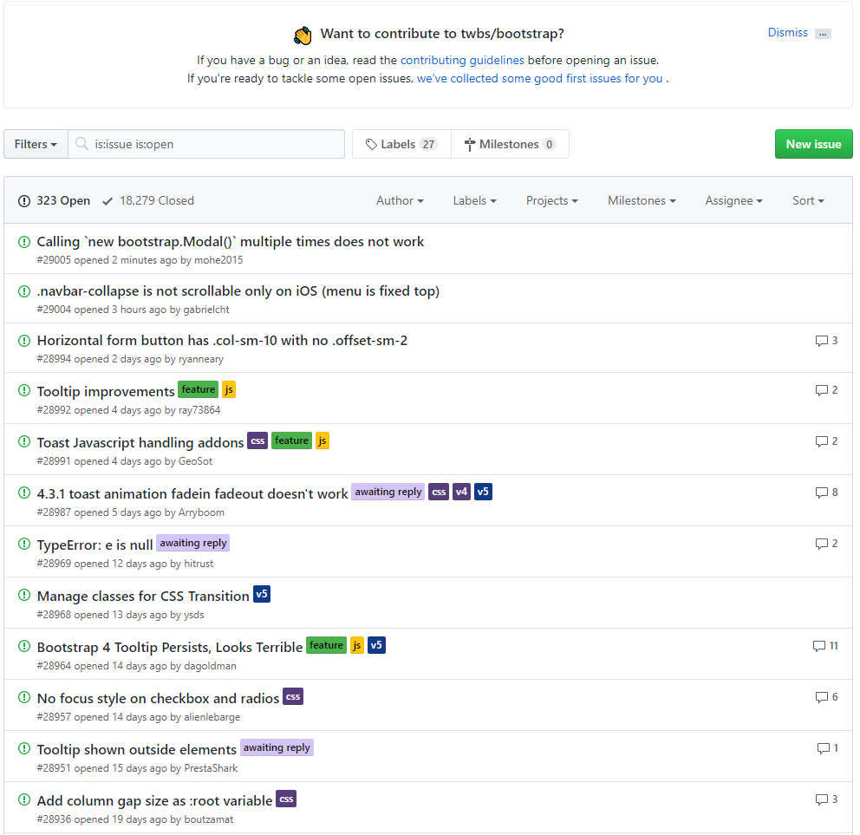Viewport: 860px width, 835px height.
Task: Open the 6 comments on No focus style issue
Action: pos(826,697)
